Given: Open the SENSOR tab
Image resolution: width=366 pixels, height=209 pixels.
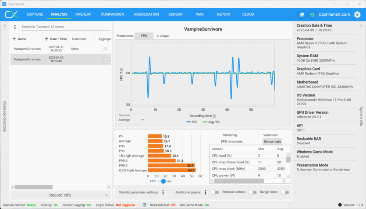Looking at the screenshot, I should coord(175,14).
